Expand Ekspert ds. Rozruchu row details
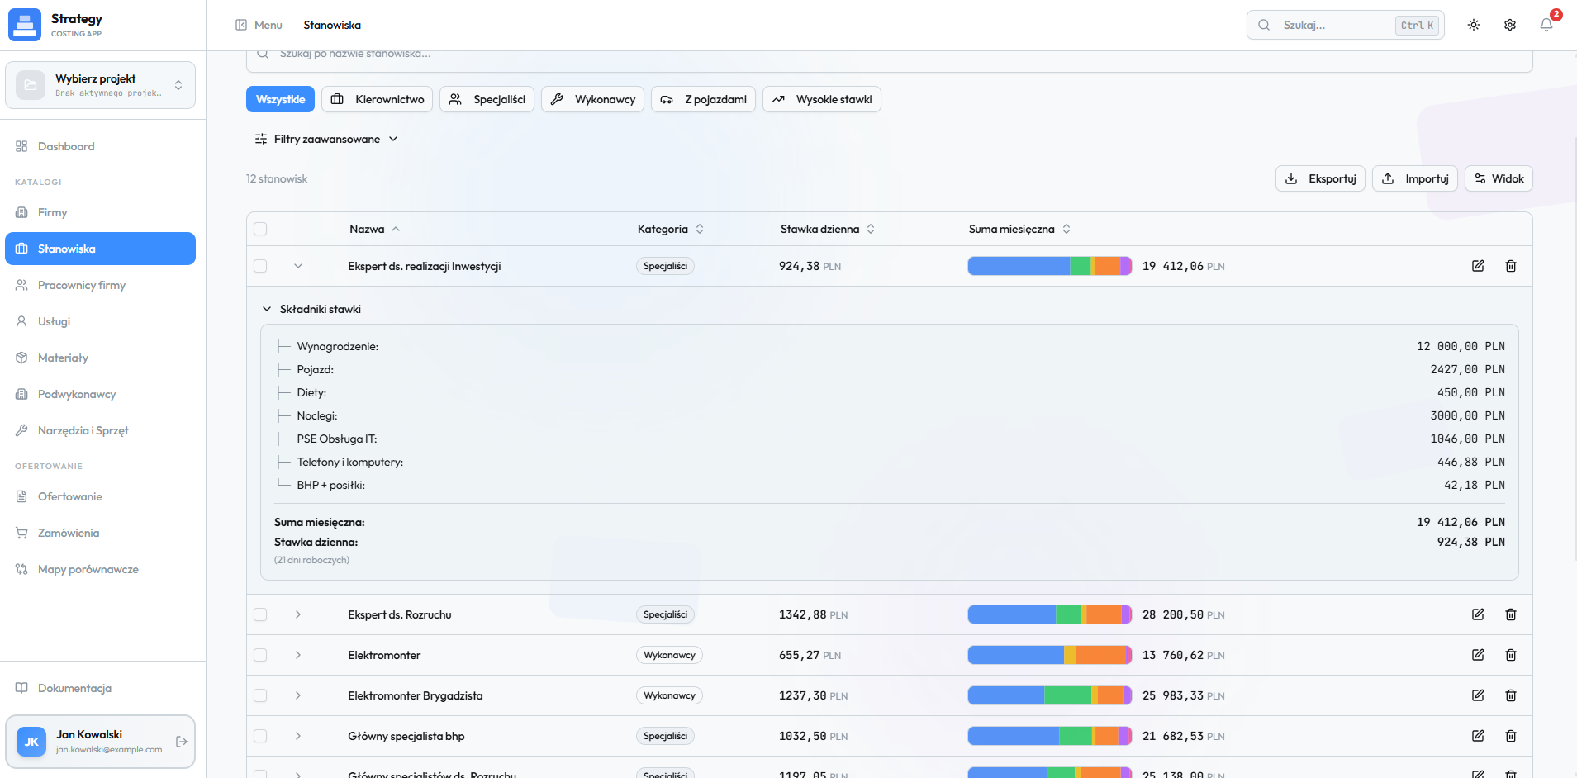 point(298,614)
